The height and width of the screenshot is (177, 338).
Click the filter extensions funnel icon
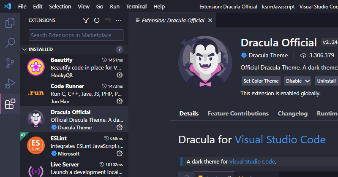click(x=86, y=20)
